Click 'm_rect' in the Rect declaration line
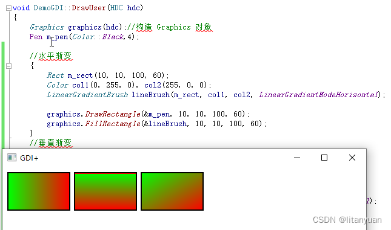This screenshot has height=230, width=391. [80, 75]
